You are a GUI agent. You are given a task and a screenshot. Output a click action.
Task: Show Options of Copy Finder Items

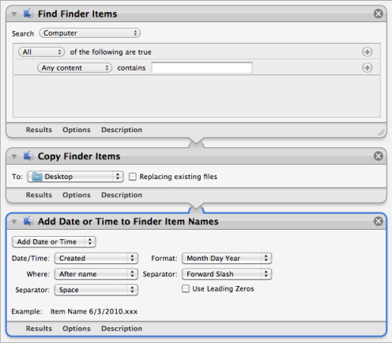point(77,195)
